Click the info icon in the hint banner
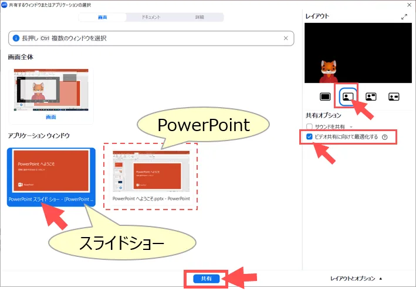The width and height of the screenshot is (416, 302). pos(16,38)
